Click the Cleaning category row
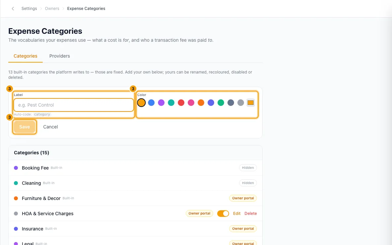 [135, 183]
